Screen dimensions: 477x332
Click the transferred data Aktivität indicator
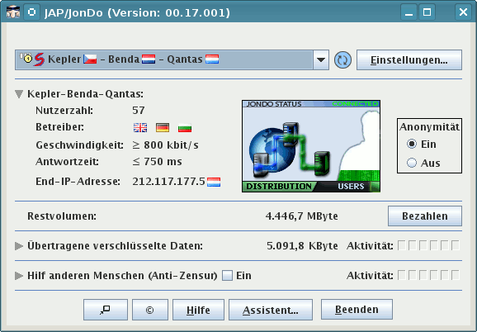pos(428,245)
